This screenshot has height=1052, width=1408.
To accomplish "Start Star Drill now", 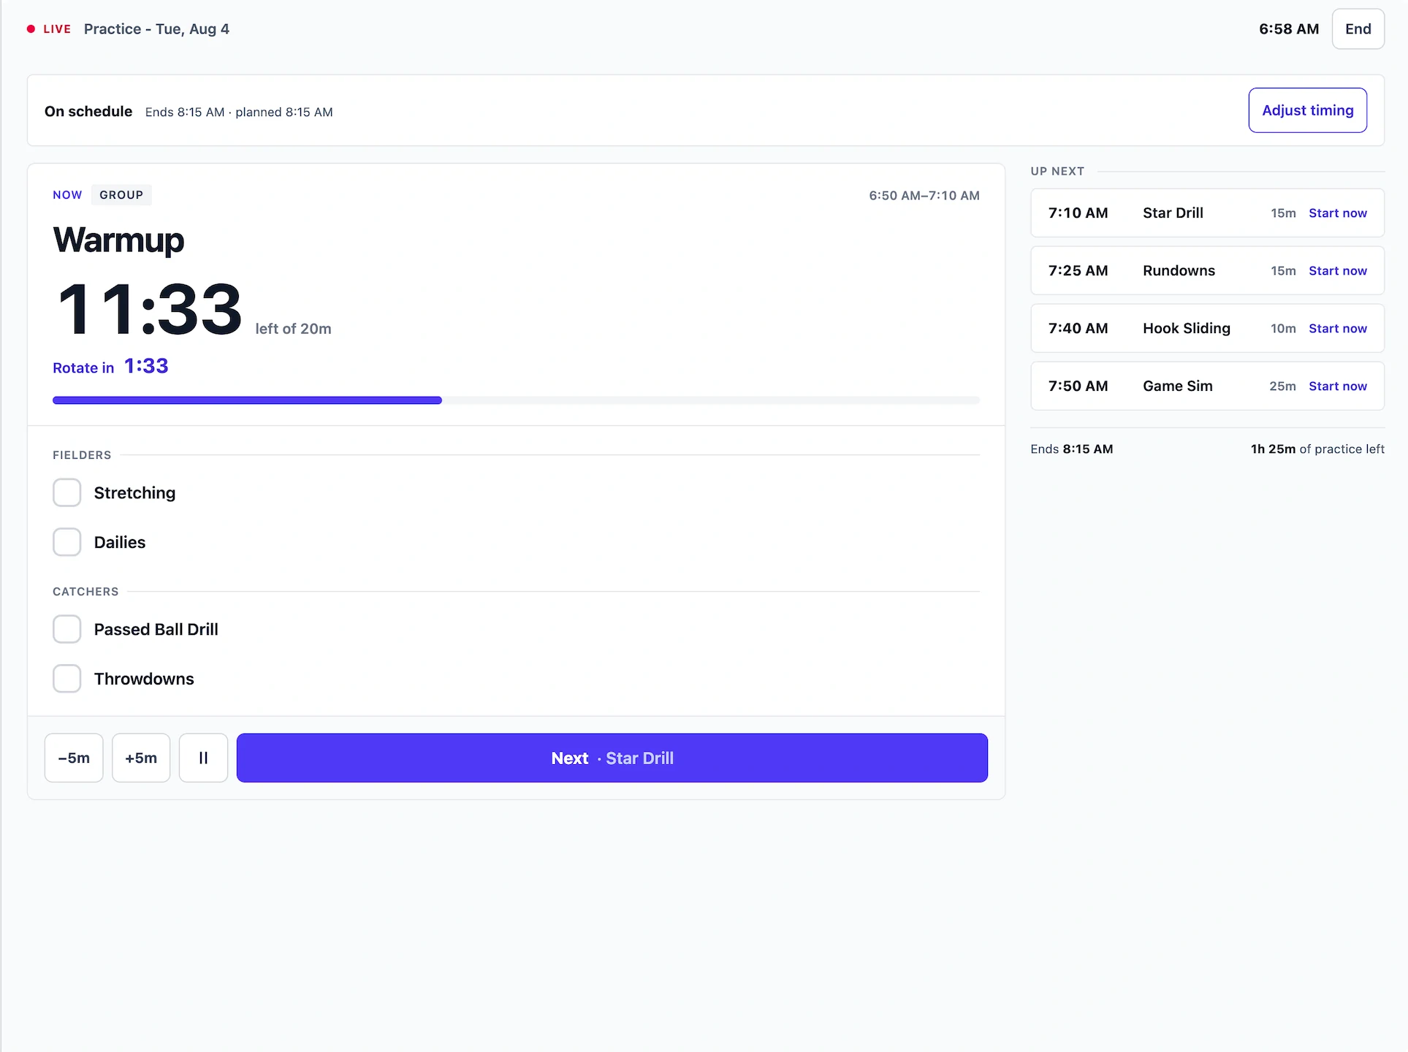I will (1337, 213).
